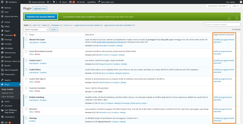Click the Articoli pin icon in sidebar
The image size is (243, 124).
(2, 22)
